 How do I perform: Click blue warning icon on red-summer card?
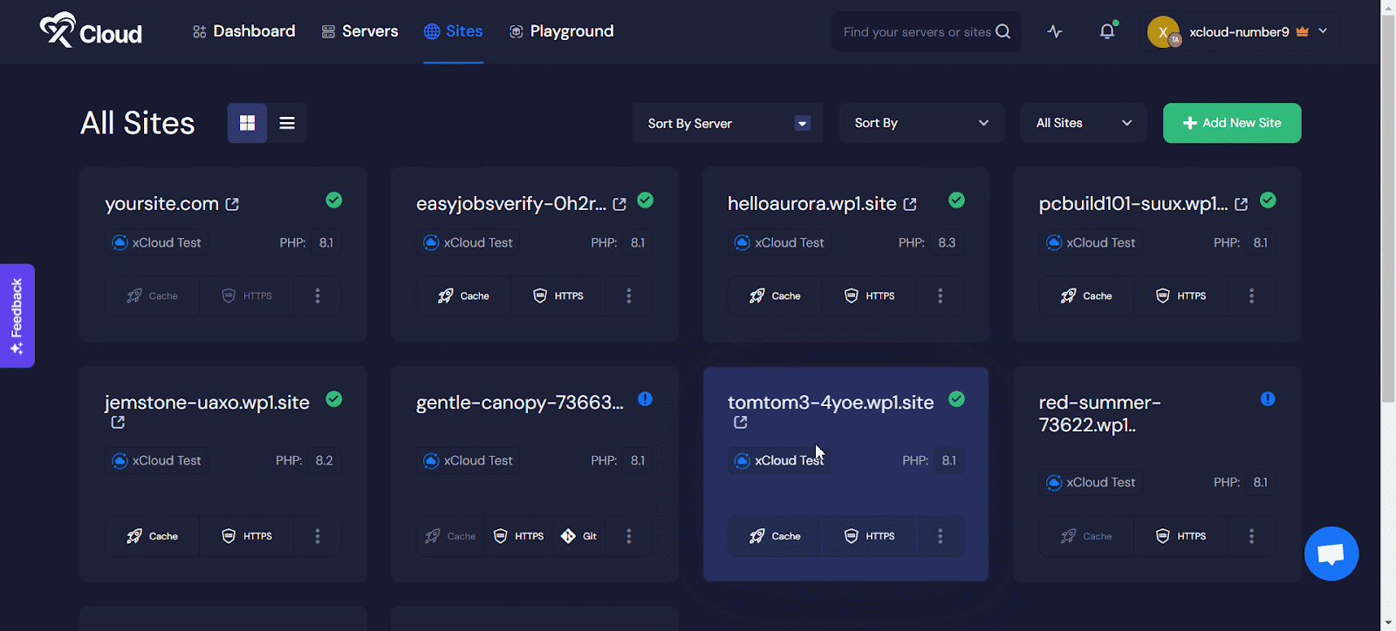pos(1269,399)
